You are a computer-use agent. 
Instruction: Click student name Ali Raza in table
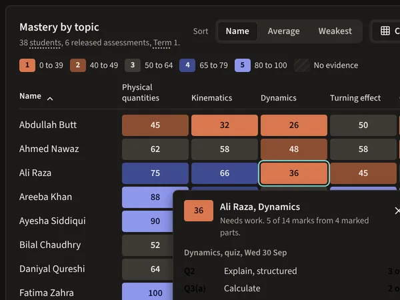pos(35,173)
